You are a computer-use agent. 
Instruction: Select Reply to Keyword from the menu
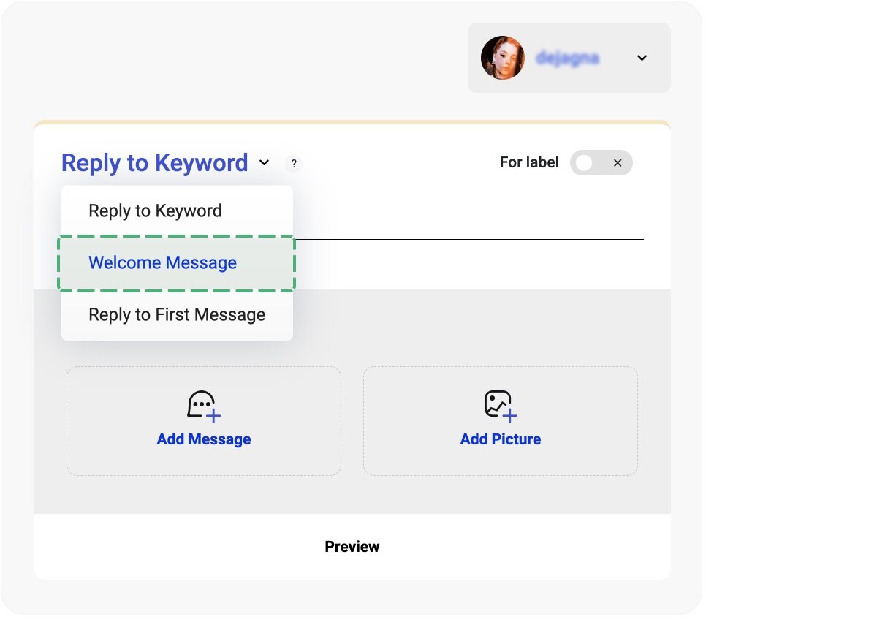[155, 211]
